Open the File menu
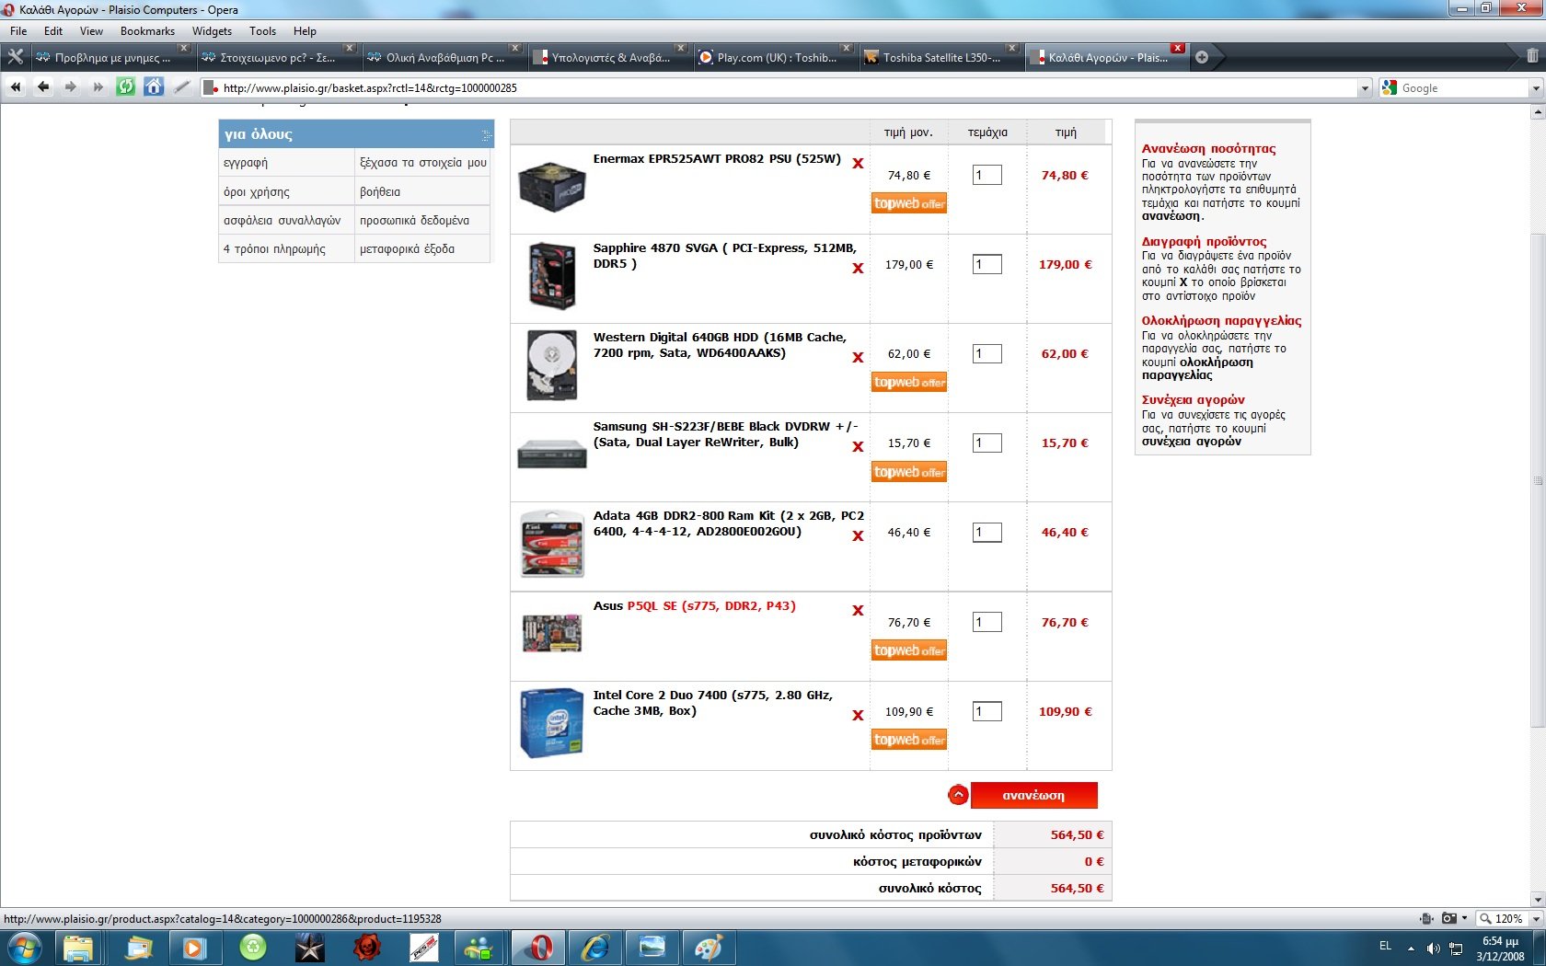The width and height of the screenshot is (1546, 966). (18, 31)
